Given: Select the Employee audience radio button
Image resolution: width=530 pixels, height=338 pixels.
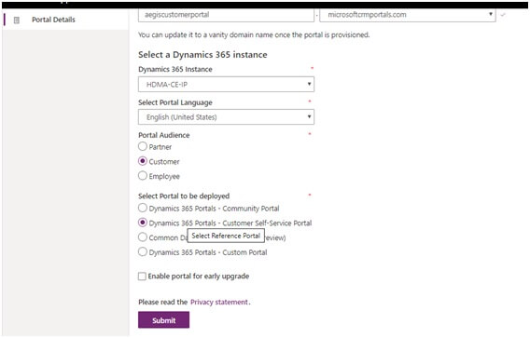Looking at the screenshot, I should (x=143, y=176).
